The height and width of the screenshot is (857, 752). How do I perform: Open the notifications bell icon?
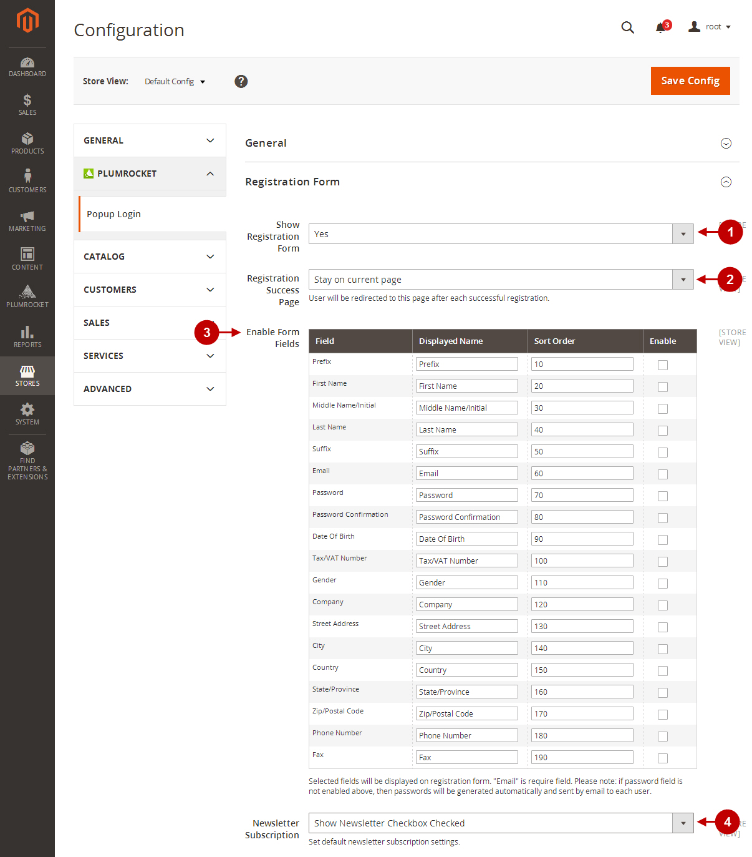coord(661,27)
